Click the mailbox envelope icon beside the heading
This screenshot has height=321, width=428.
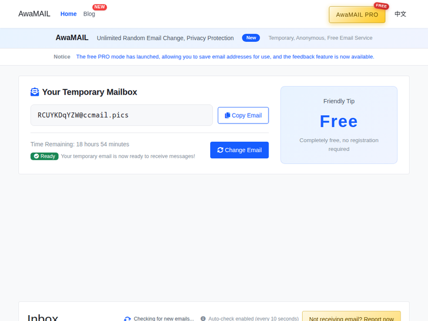click(35, 92)
